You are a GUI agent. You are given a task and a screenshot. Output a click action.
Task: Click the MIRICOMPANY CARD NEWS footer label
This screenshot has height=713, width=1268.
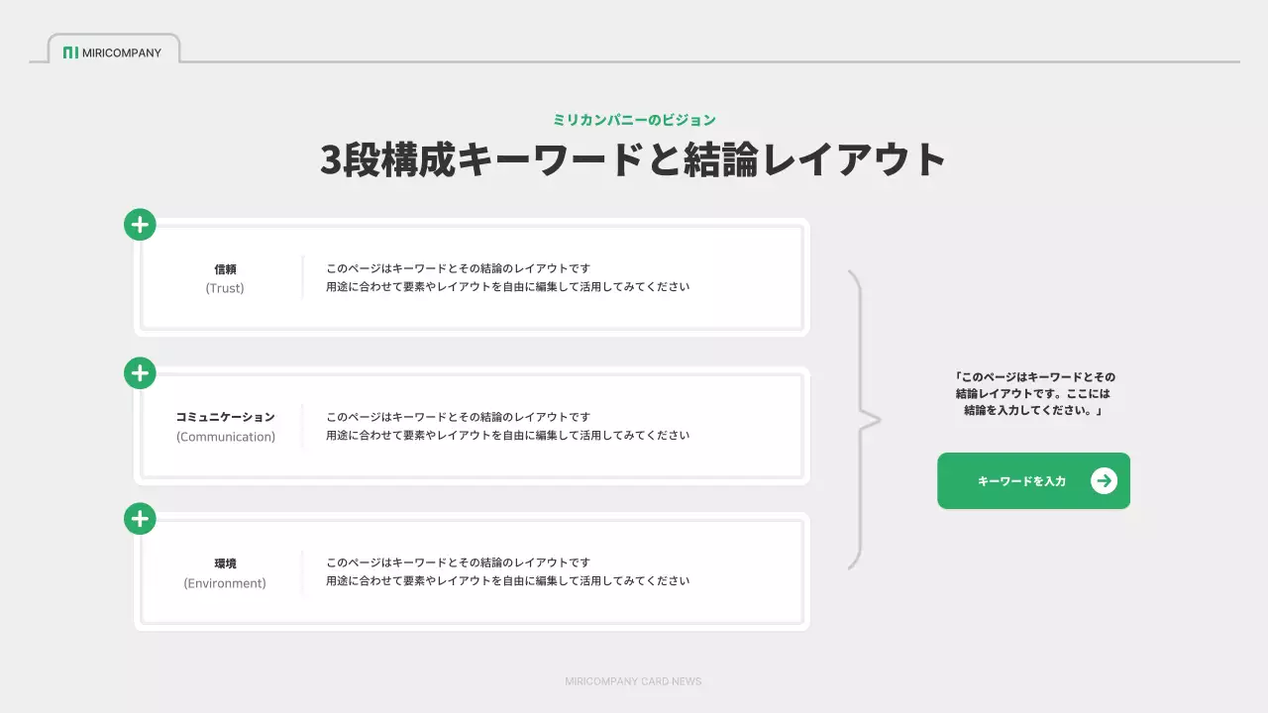click(x=633, y=681)
